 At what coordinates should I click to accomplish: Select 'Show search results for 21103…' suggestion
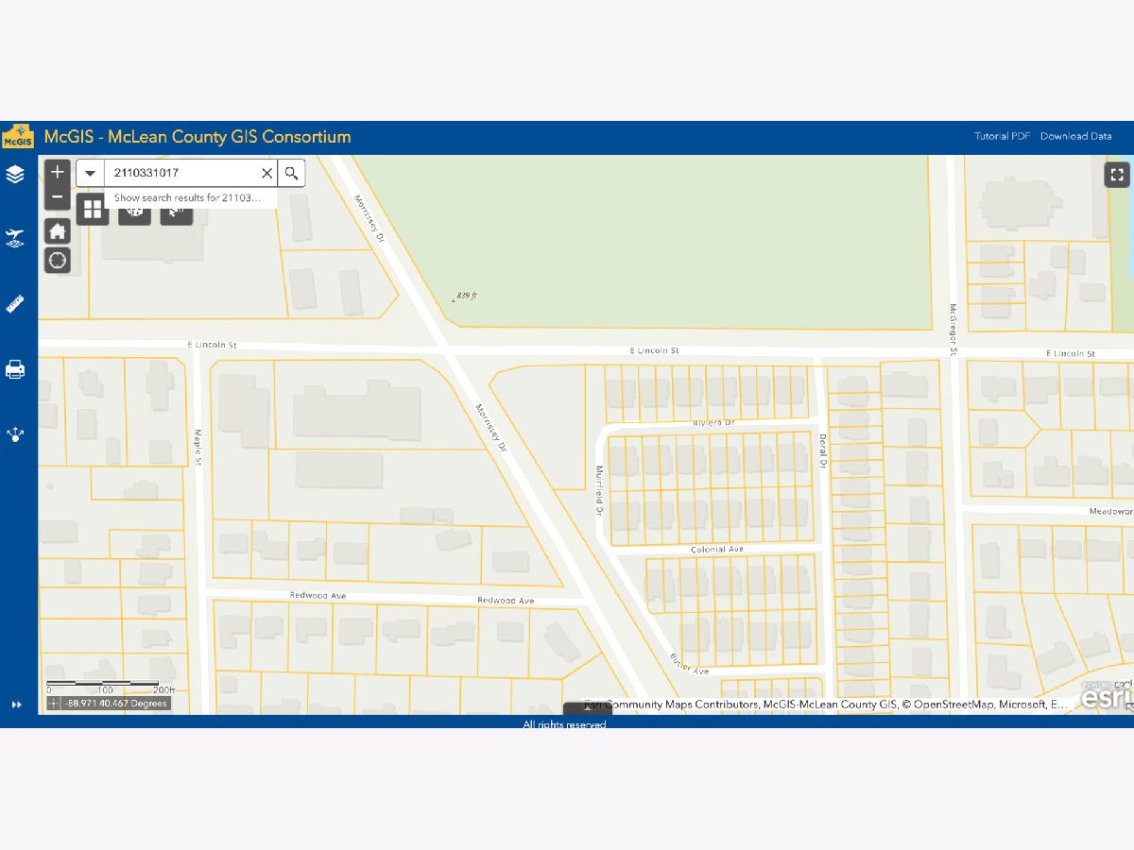click(x=187, y=198)
